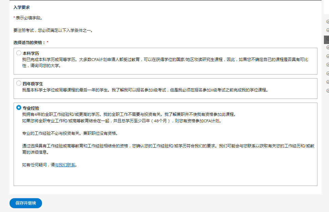Go to the fourth step checkmark in the sidebar
Image resolution: width=329 pixels, height=212 pixels.
pyautogui.click(x=328, y=48)
